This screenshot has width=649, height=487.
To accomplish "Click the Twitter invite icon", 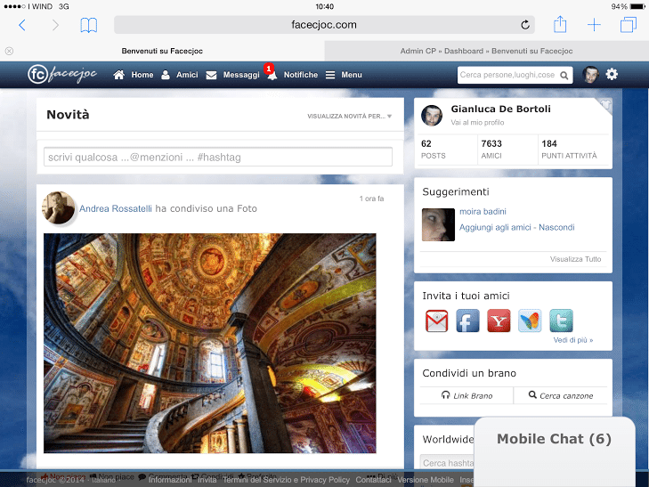I will (561, 321).
